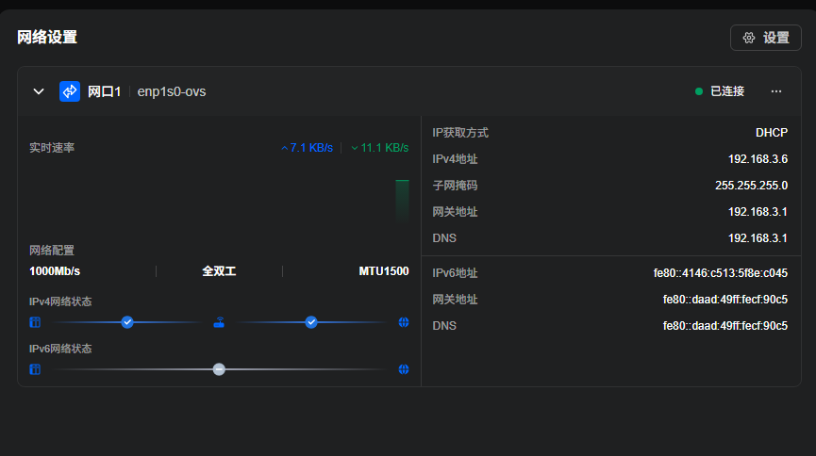
Task: Click the IPv6 device icon at left
Action: click(35, 369)
